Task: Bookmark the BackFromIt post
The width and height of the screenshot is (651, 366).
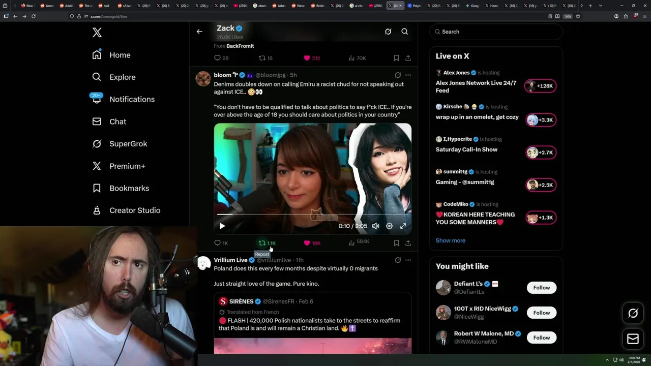Action: click(396, 58)
